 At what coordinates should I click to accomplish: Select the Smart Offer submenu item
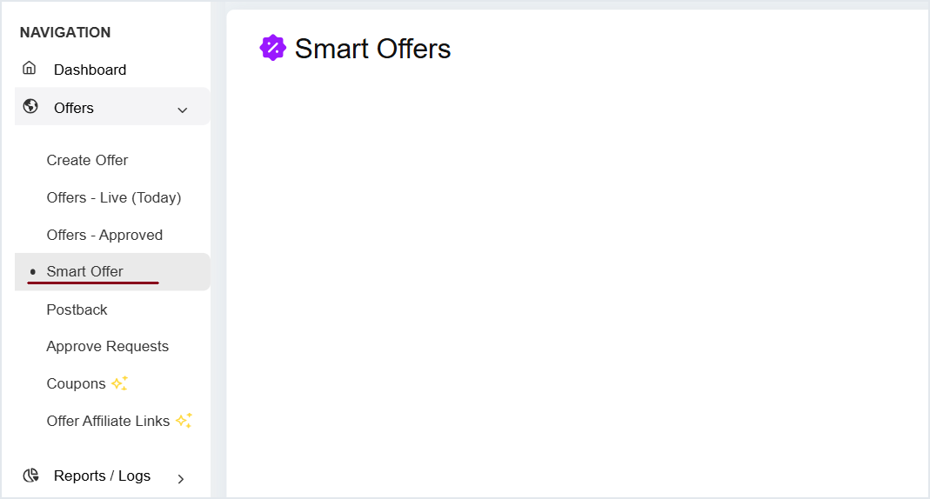pyautogui.click(x=85, y=271)
